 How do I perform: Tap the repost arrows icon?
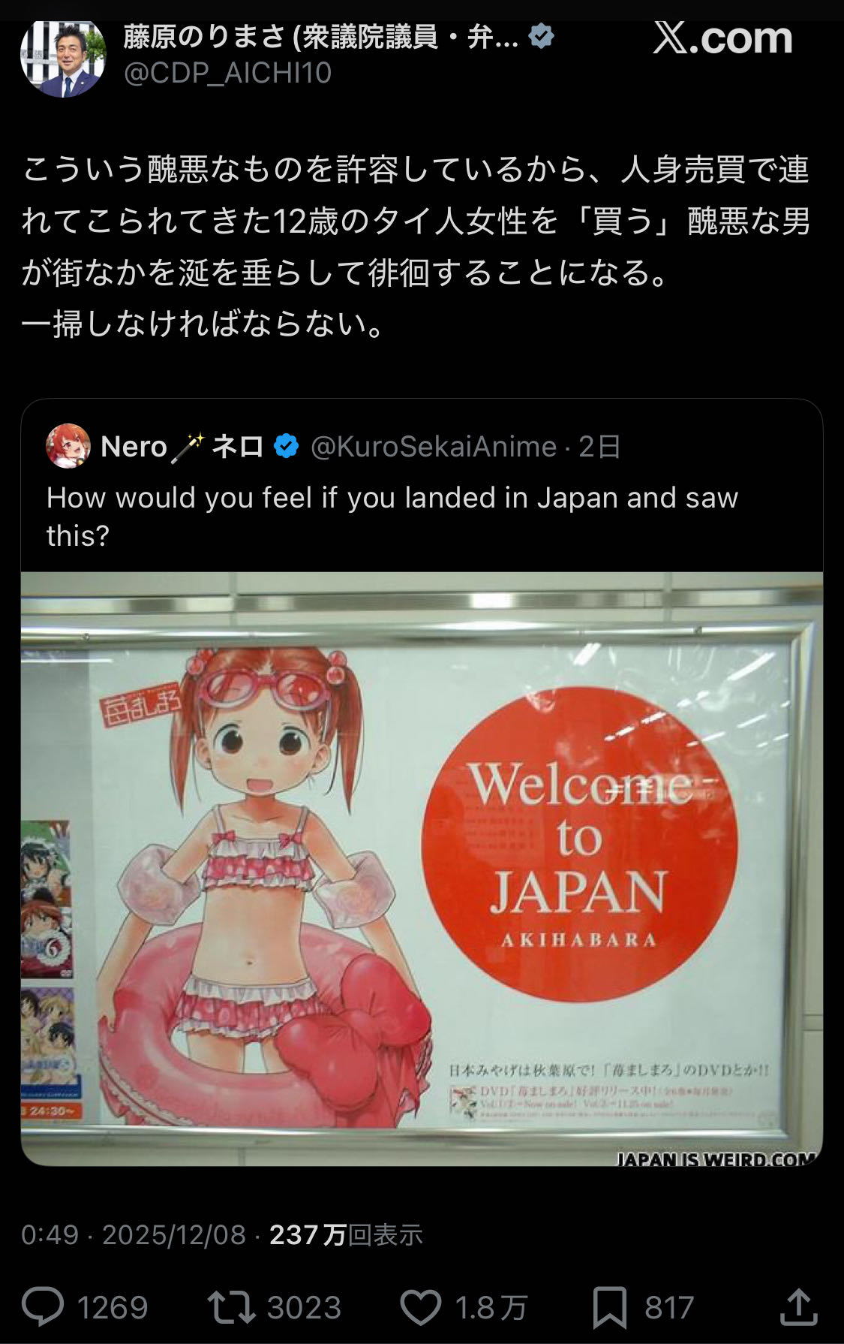tap(232, 1307)
